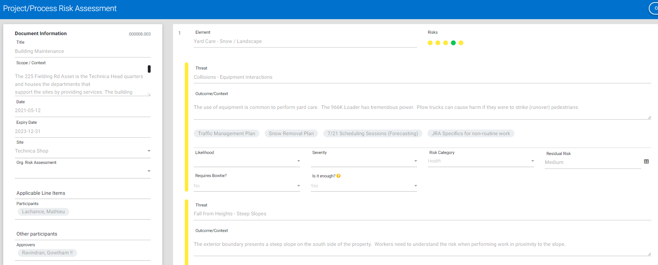This screenshot has height=265, width=658.
Task: Edit the Threat field Fall from Heights - Steep Slopes
Action: point(422,214)
